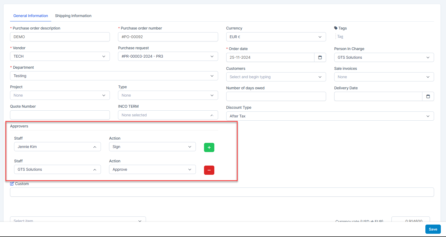The image size is (446, 237).
Task: Select the General Information tab
Action: pos(31,16)
